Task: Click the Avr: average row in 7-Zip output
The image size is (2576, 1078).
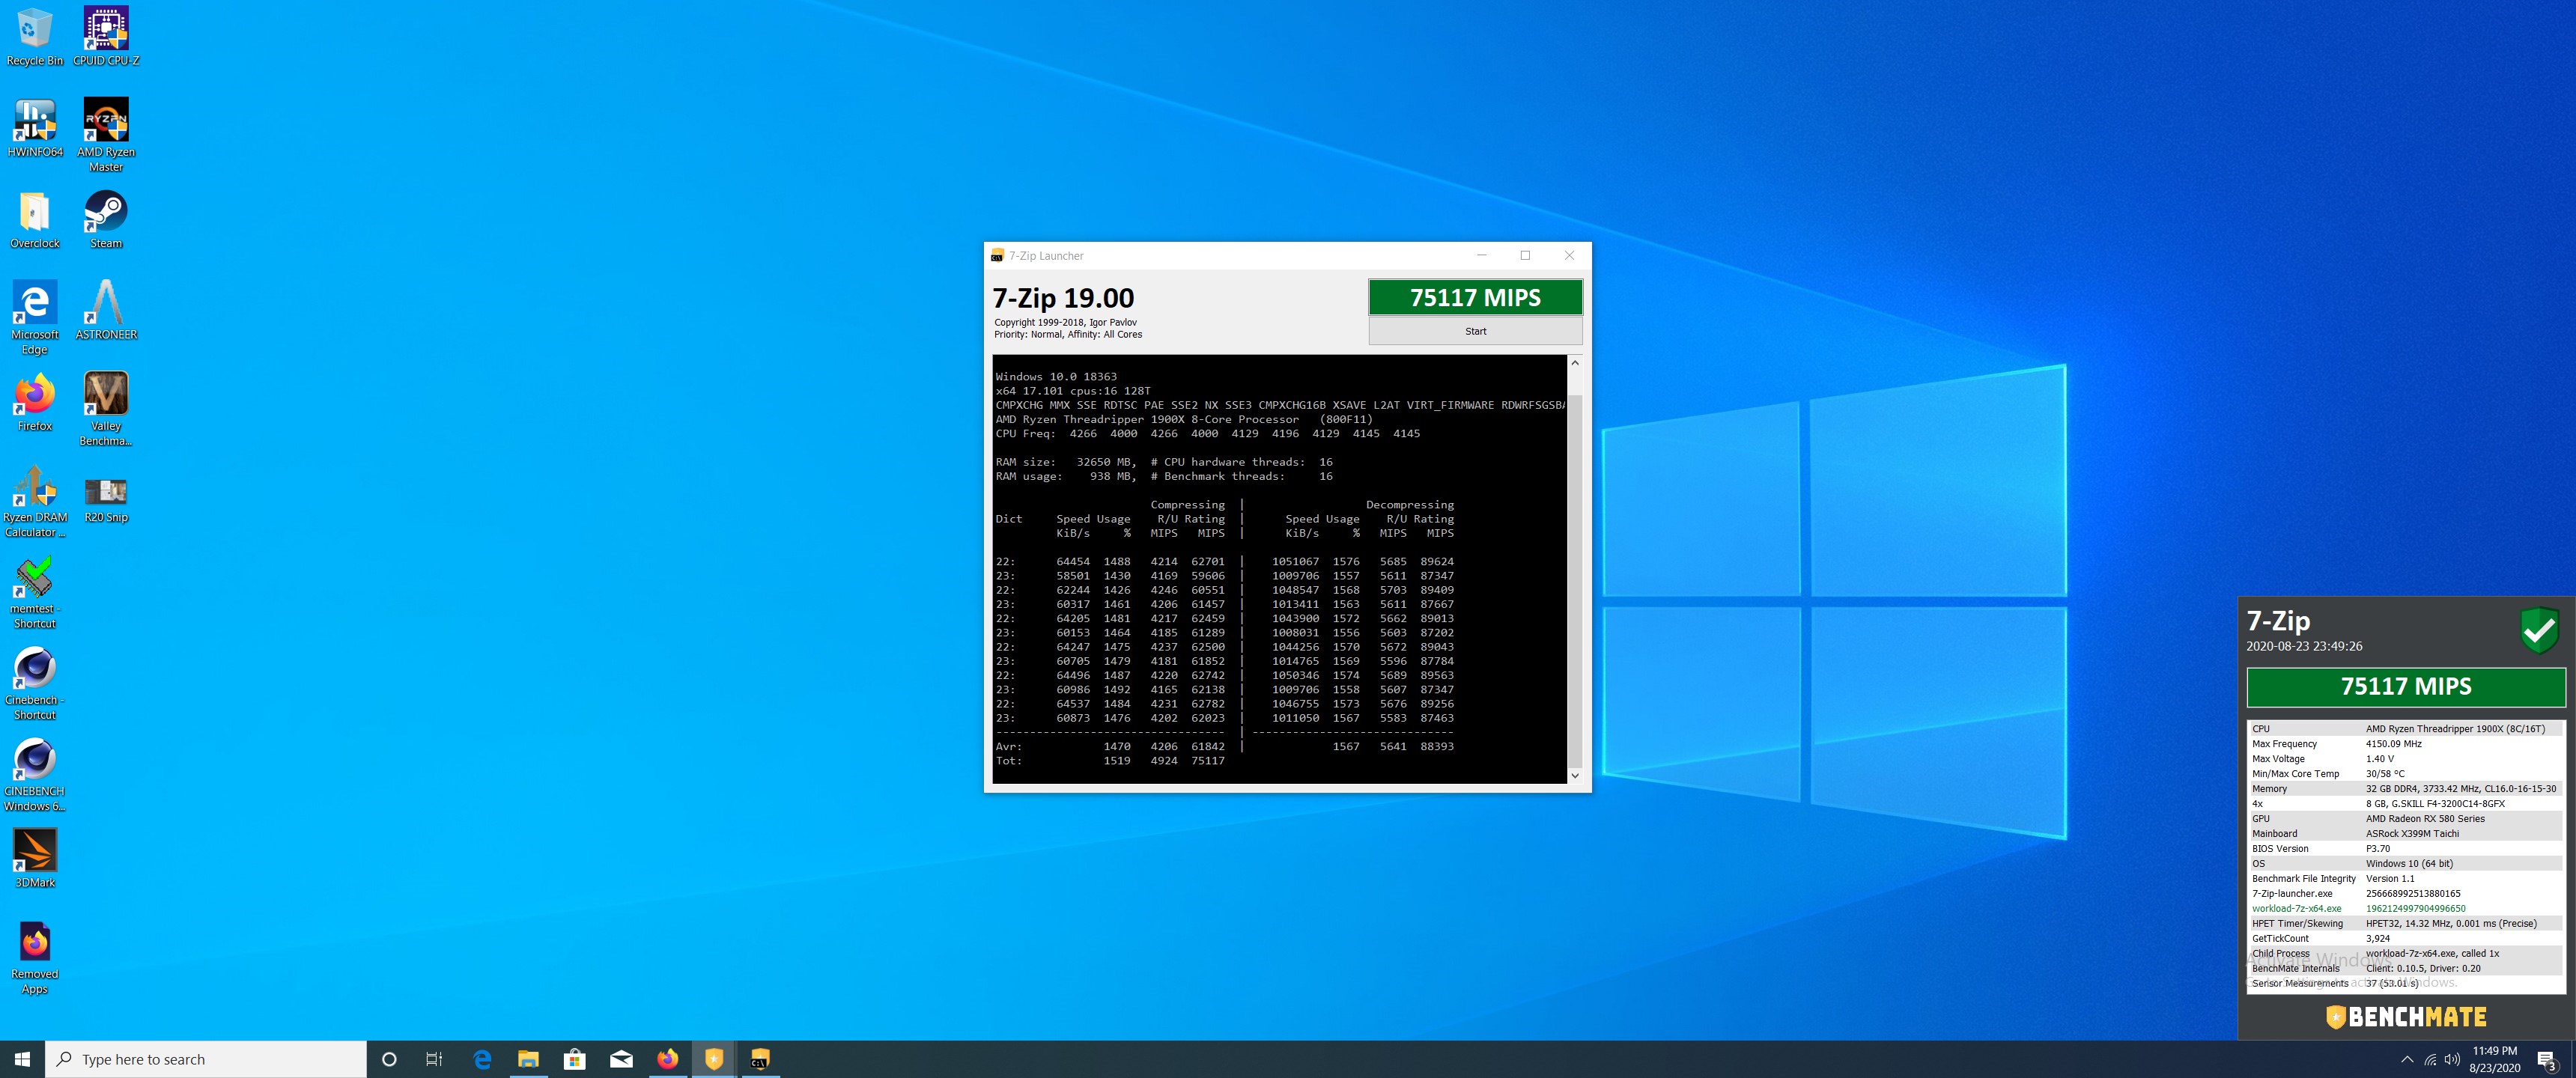Action: click(1225, 747)
